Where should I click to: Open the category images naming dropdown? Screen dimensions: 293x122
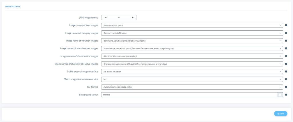192,33
